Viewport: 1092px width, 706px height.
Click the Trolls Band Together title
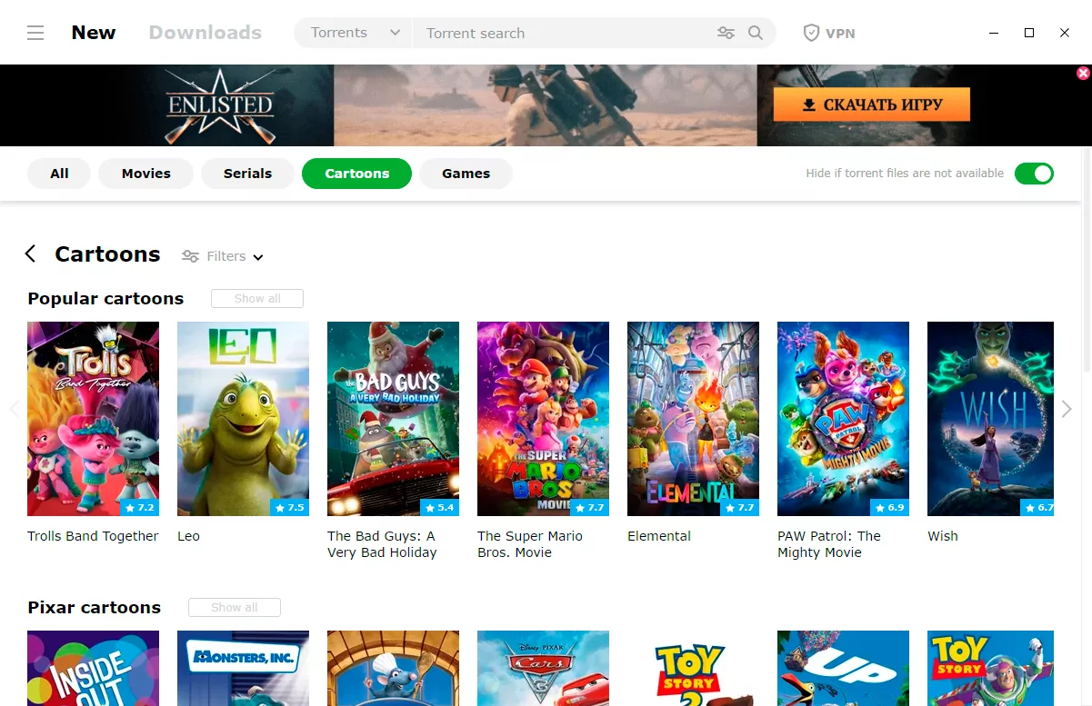[93, 536]
